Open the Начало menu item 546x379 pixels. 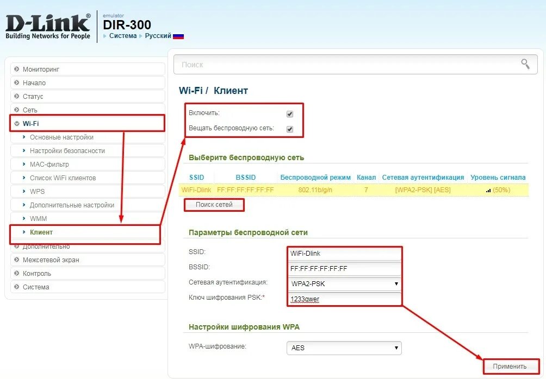[x=88, y=83]
